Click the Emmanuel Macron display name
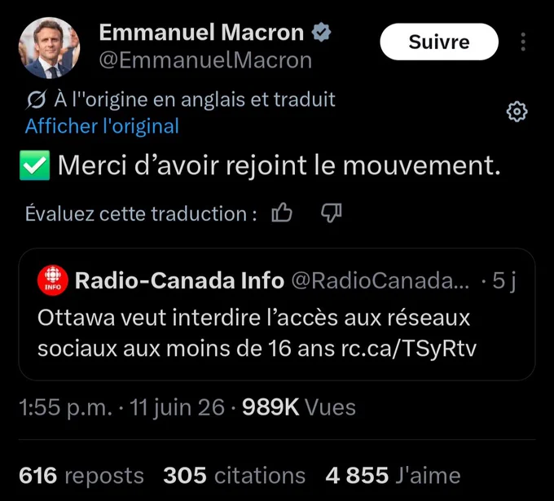The height and width of the screenshot is (501, 554). (201, 33)
